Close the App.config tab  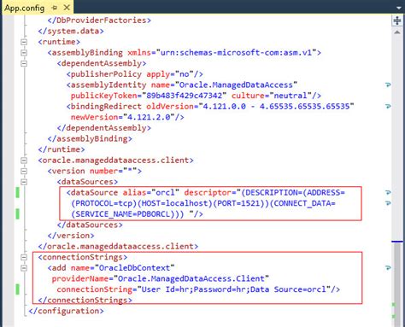tap(67, 8)
